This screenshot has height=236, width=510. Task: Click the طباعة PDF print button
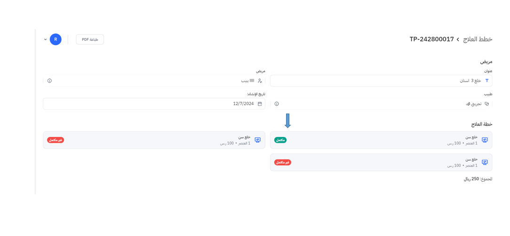point(90,39)
